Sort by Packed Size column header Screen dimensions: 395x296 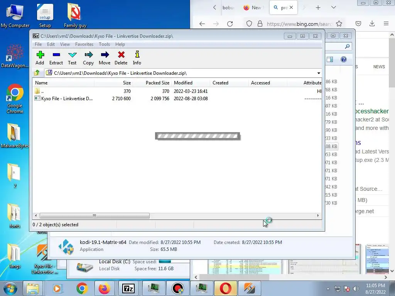(x=152, y=83)
